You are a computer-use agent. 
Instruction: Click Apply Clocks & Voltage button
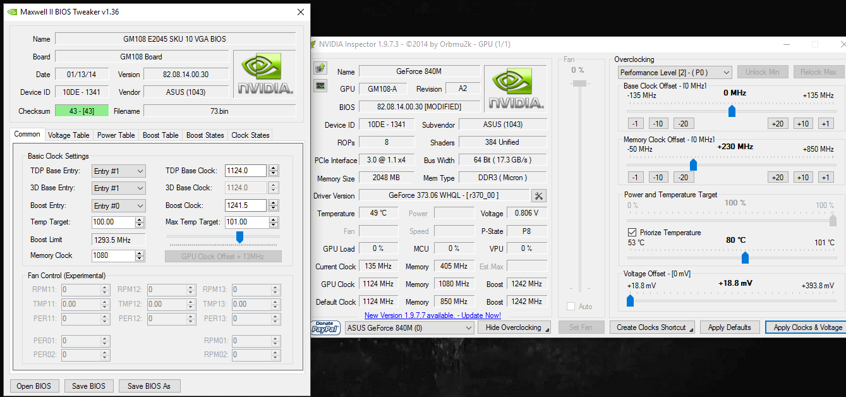click(806, 327)
